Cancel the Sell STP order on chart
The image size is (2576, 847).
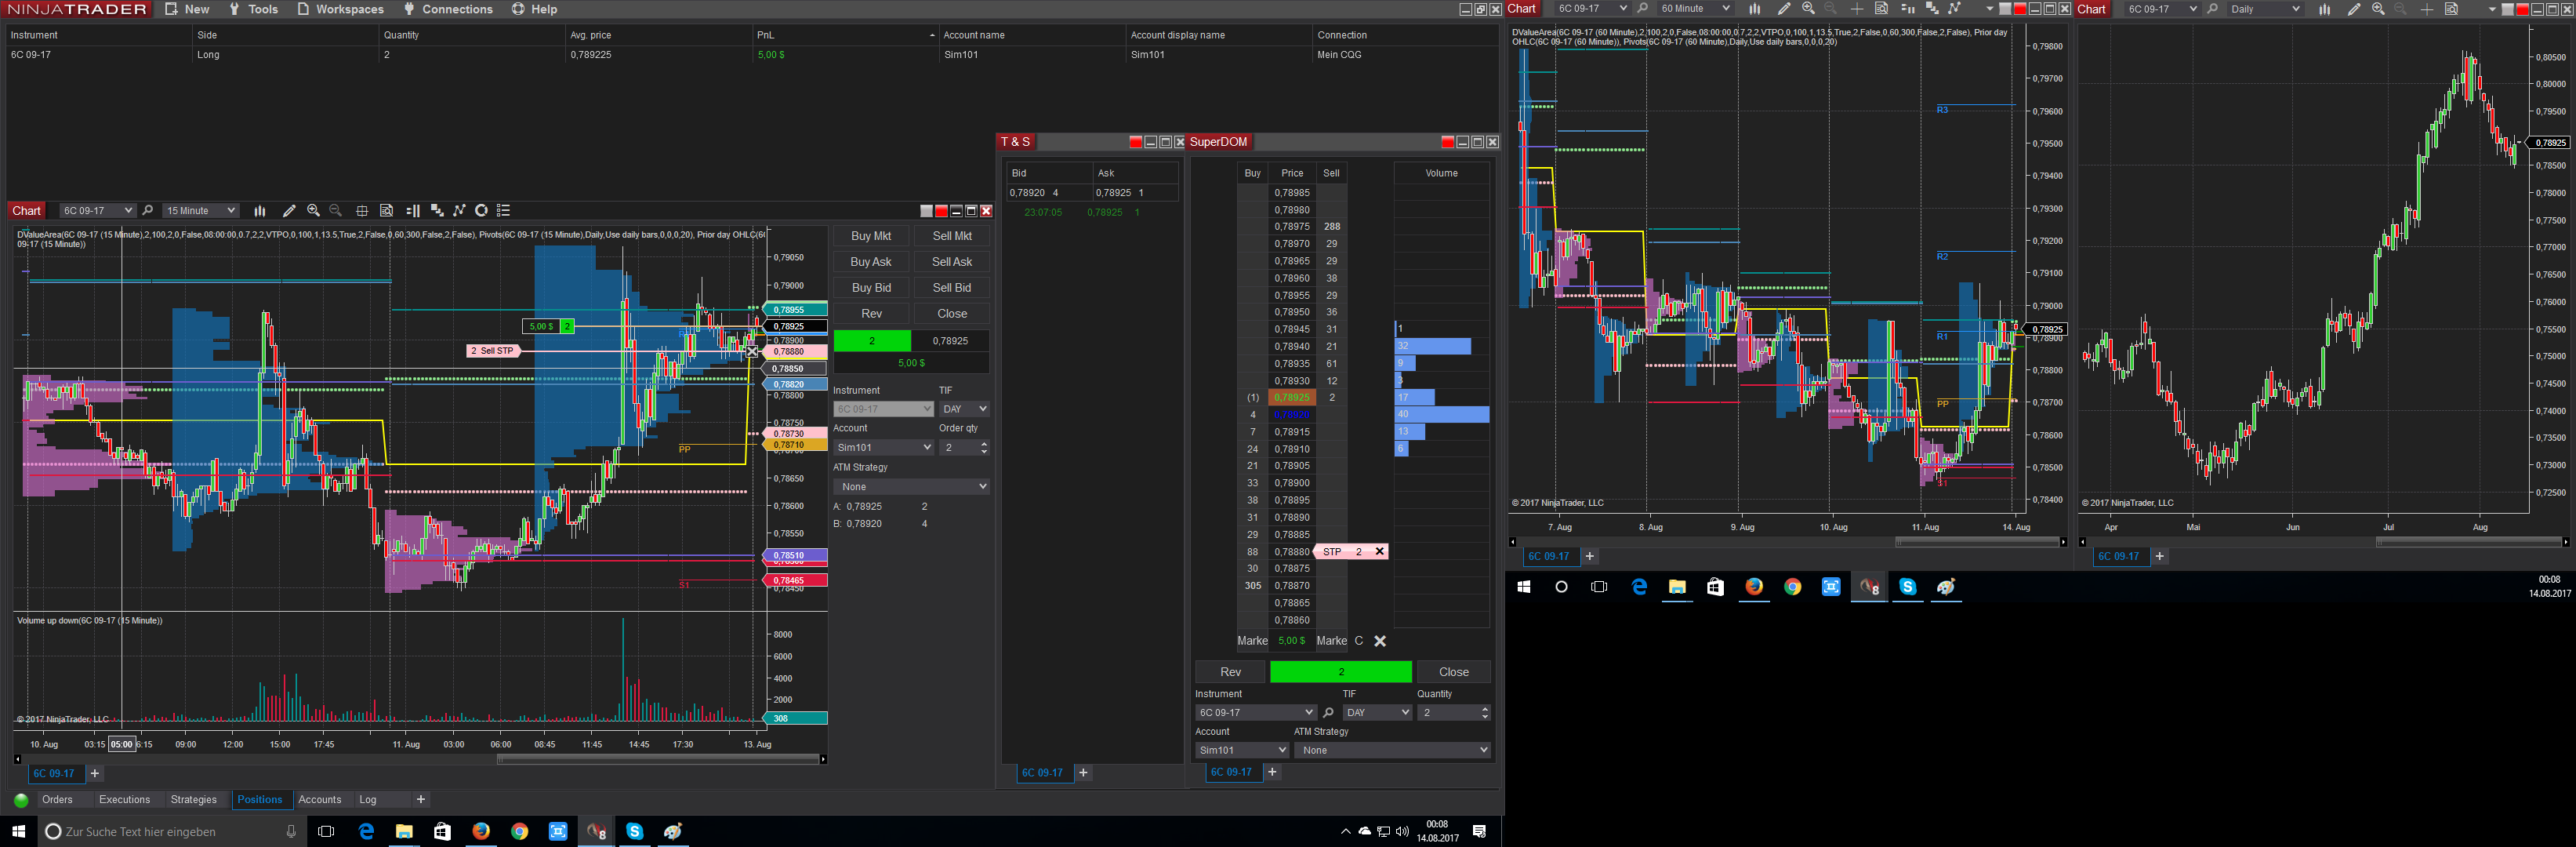click(x=752, y=351)
